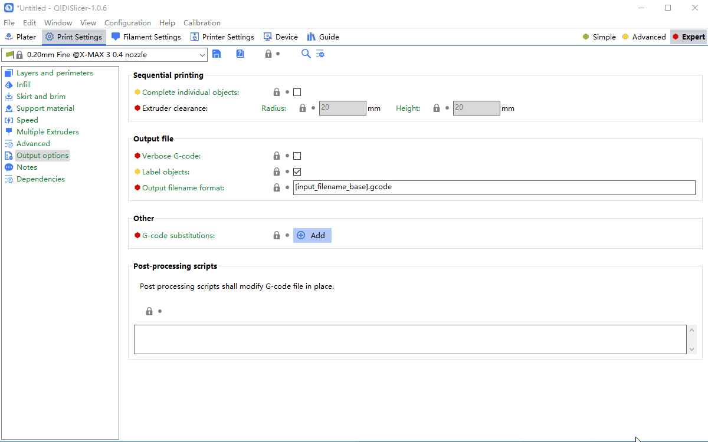Open the Calibration menu
Screen dimensions: 708x442
[202, 23]
